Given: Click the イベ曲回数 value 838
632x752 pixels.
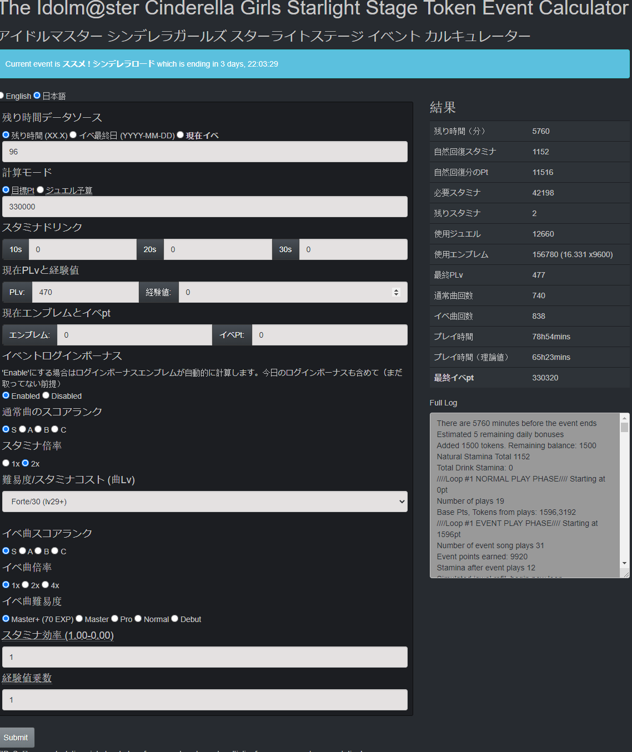Looking at the screenshot, I should click(x=539, y=316).
